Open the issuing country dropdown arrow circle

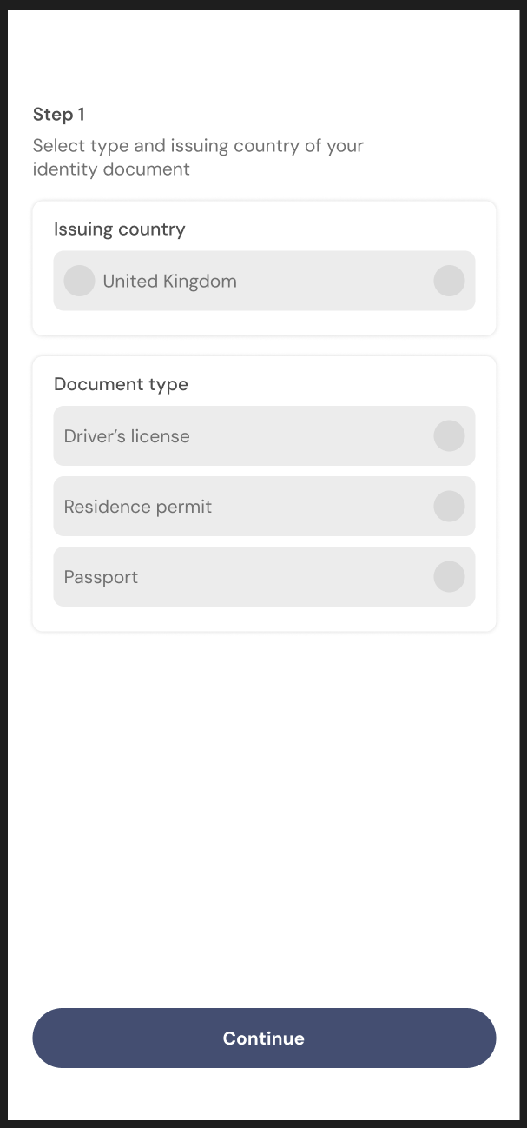coord(449,281)
